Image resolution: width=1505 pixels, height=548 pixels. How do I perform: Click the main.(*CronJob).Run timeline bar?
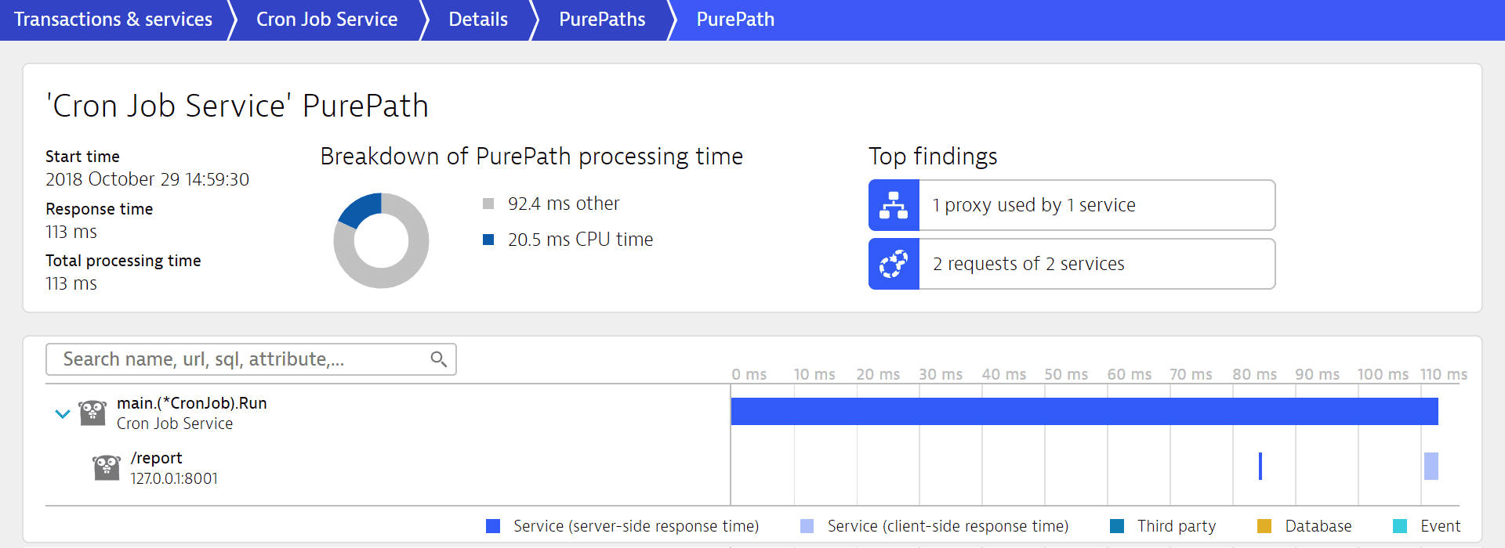pyautogui.click(x=1084, y=412)
